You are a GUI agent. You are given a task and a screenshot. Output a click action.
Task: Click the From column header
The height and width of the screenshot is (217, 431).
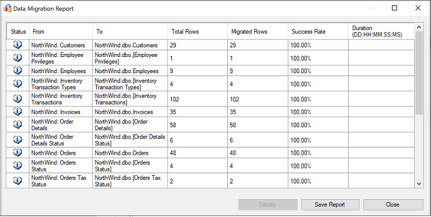tap(61, 32)
